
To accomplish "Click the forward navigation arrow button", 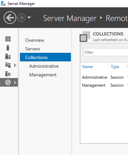I will point(21,18).
